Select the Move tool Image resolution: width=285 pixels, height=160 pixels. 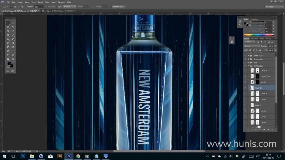click(13, 23)
